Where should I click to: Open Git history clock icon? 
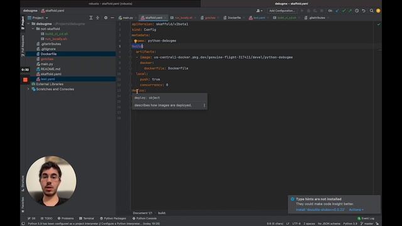pyautogui.click(x=357, y=11)
